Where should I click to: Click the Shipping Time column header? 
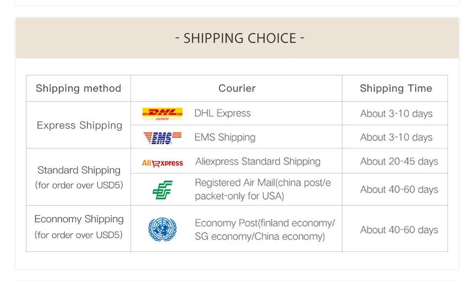[396, 88]
